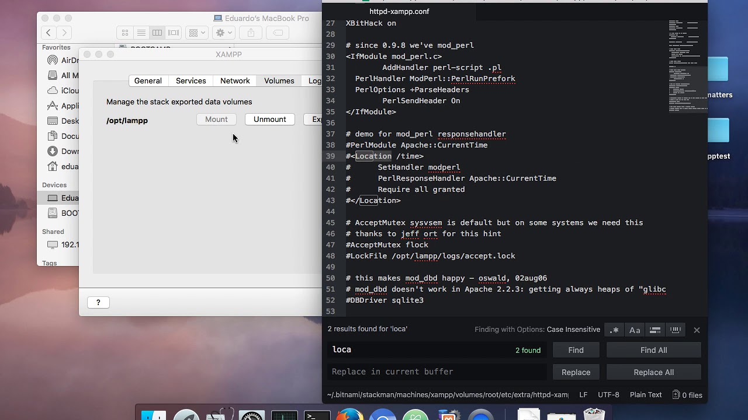
Task: Click '#DBDriver sqlite3' line in editor
Action: click(x=385, y=300)
